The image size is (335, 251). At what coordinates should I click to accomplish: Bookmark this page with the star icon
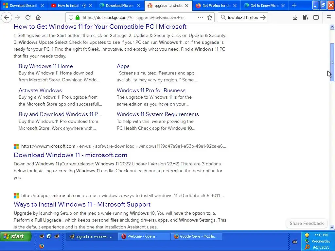210,17
